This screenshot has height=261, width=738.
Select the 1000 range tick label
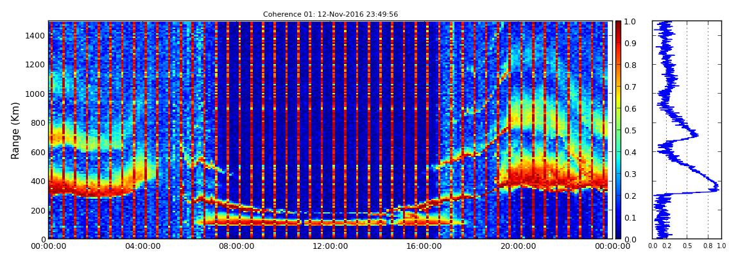coord(35,94)
